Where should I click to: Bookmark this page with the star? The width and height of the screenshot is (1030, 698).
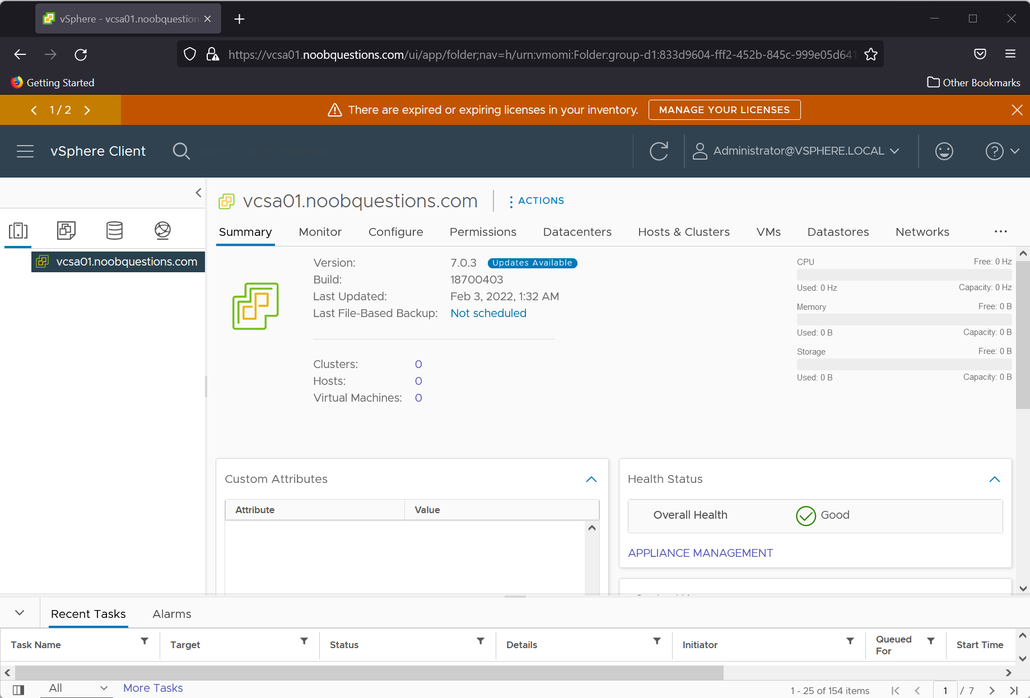point(870,54)
